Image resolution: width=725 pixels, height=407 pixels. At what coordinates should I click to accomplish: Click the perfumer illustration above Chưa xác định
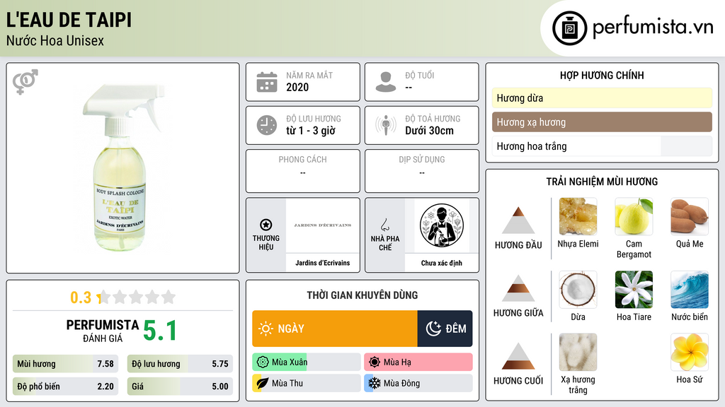point(442,225)
